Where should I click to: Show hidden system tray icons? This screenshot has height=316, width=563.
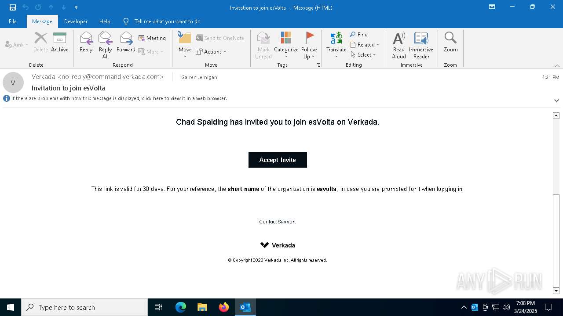point(464,307)
